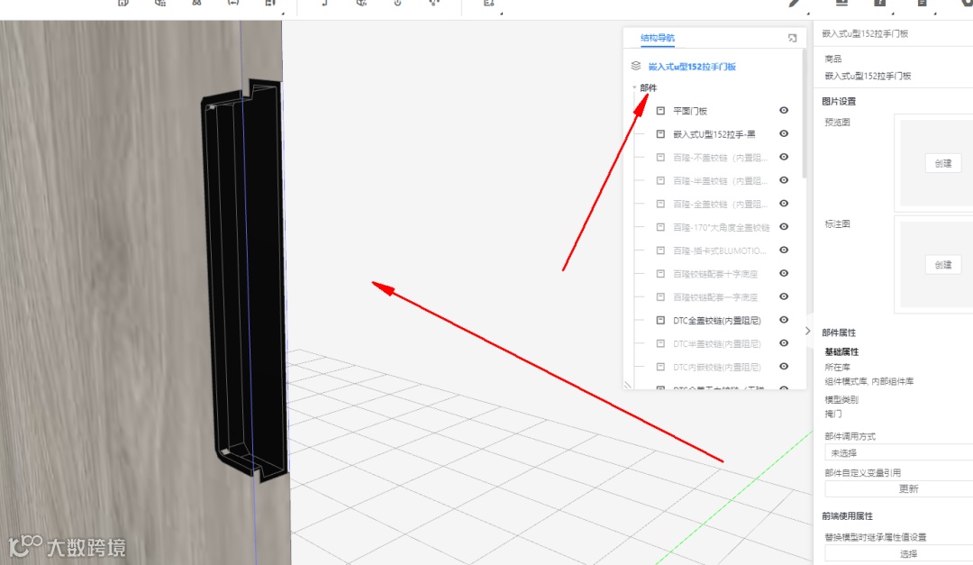This screenshot has height=565, width=973.
Task: Click the navigation panel's vertical scrollbar
Action: [x=805, y=114]
